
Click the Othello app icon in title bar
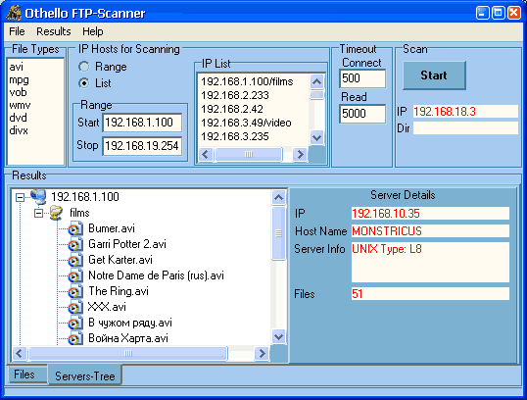tap(14, 13)
